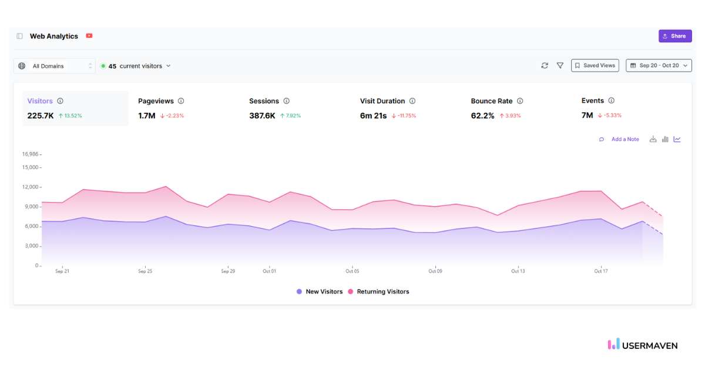Select the Sessions metric tab

coord(274,108)
